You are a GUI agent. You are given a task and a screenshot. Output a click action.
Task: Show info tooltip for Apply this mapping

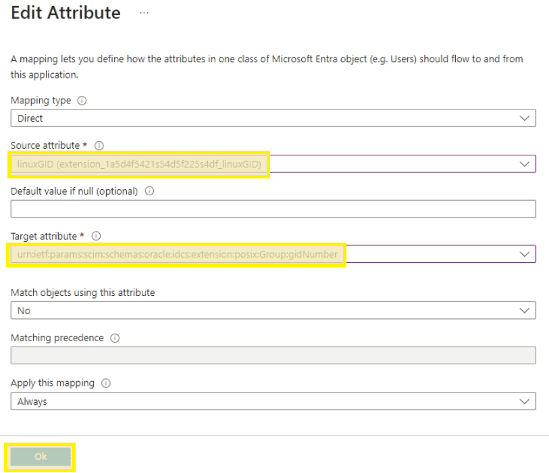point(106,383)
